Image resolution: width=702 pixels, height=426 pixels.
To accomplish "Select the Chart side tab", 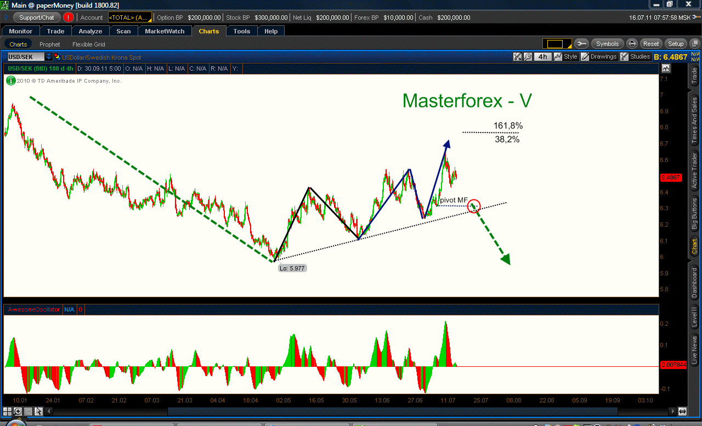I will pyautogui.click(x=694, y=246).
